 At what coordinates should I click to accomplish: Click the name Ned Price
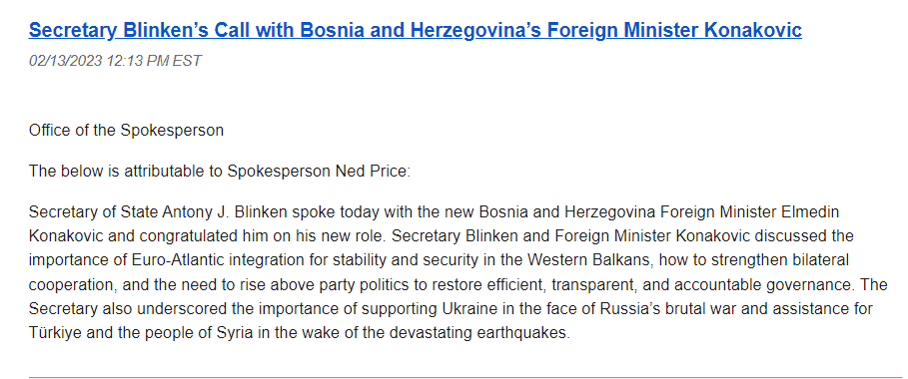tap(372, 172)
